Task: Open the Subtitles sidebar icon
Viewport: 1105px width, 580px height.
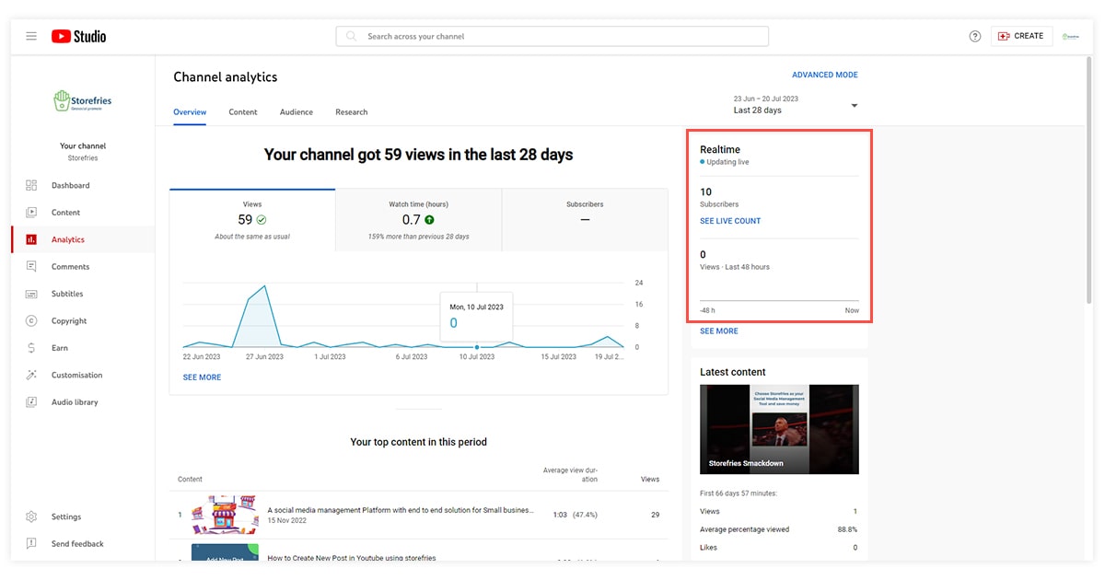Action: point(31,294)
